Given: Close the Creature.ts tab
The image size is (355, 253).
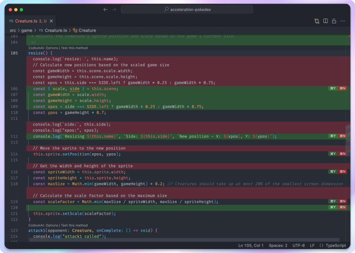Looking at the screenshot, I should click(52, 21).
